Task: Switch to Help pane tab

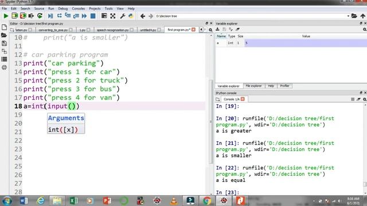Action: 271,86
